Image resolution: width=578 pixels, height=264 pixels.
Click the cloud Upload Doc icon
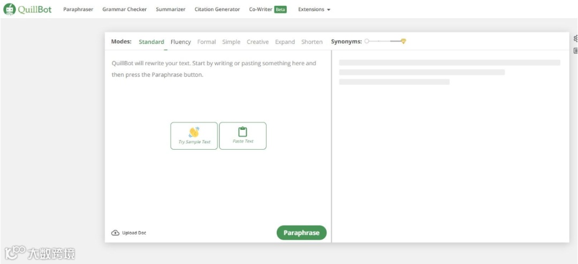tap(116, 232)
